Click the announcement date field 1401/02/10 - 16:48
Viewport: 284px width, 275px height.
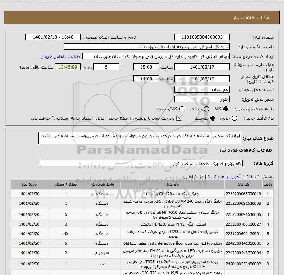pos(53,37)
